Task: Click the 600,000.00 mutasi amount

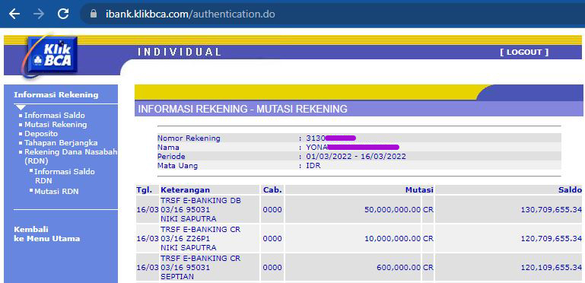Action: (399, 267)
